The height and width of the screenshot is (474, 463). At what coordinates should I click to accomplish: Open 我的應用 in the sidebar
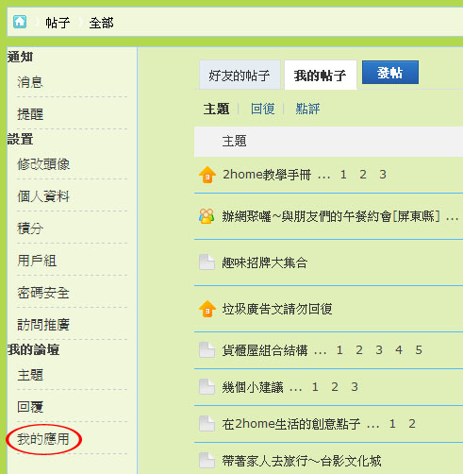[43, 439]
